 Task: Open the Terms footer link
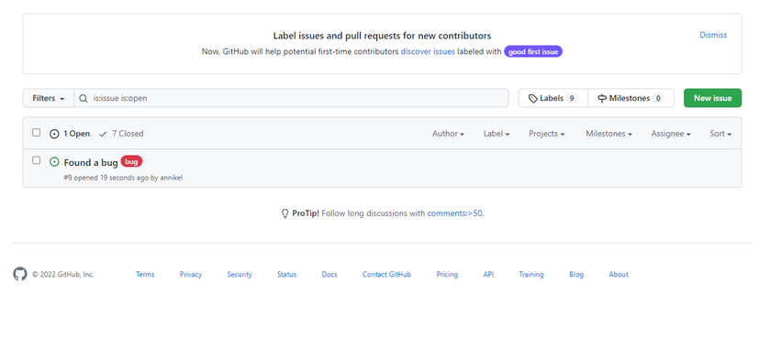coord(145,275)
